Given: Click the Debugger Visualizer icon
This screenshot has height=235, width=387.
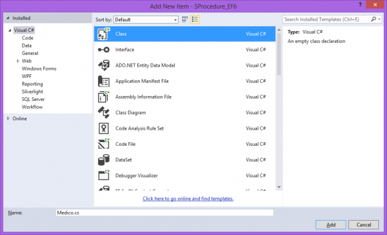Looking at the screenshot, I should (x=104, y=175).
